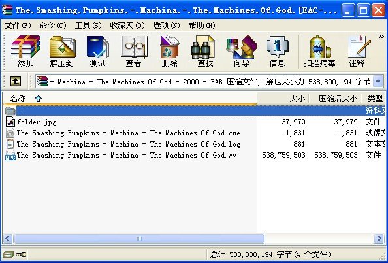This screenshot has height=263, width=388.
Task: Click the 注释 (Comment) toolbar icon
Action: [357, 51]
